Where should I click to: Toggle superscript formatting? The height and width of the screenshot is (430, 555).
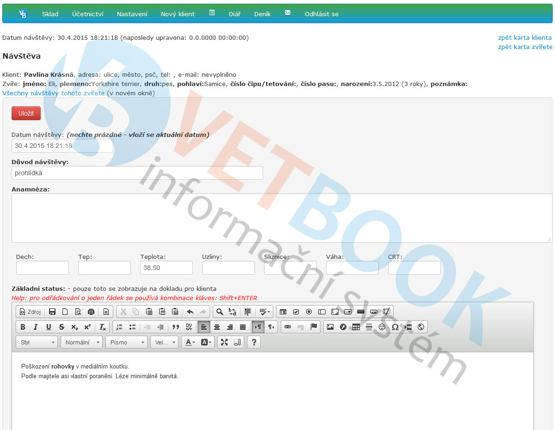[87, 327]
